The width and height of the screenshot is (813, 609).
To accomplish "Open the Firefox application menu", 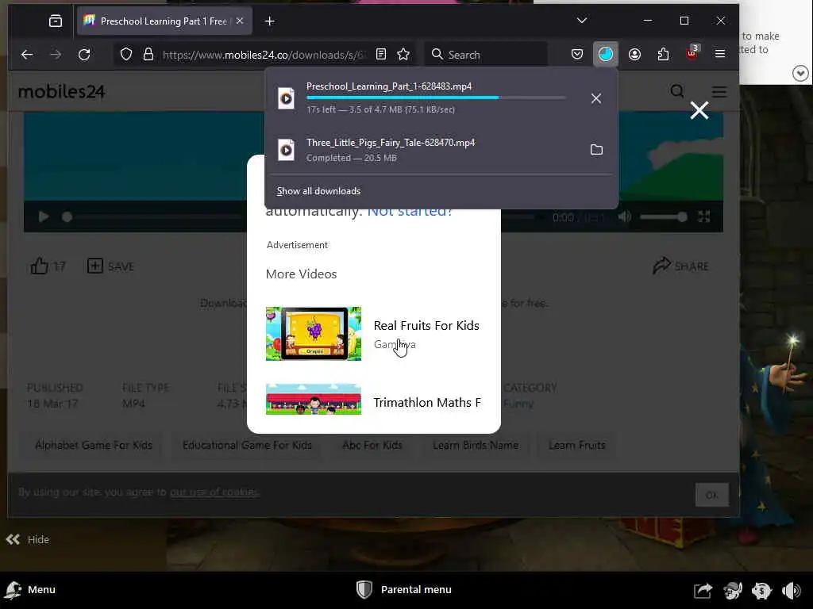I will click(x=720, y=54).
